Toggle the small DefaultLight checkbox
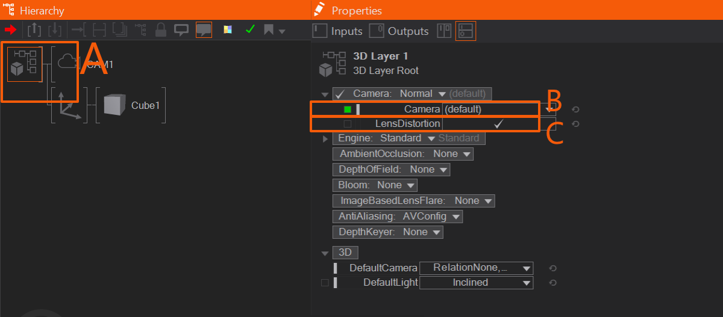 coord(325,283)
